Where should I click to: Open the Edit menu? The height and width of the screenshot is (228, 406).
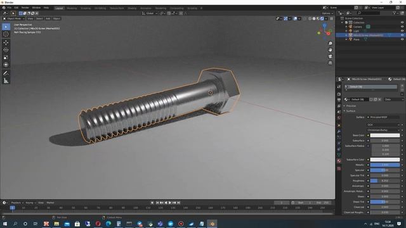click(x=16, y=8)
